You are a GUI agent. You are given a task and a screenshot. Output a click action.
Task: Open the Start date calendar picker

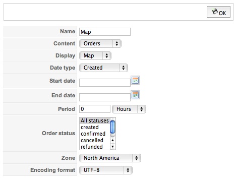[135, 80]
